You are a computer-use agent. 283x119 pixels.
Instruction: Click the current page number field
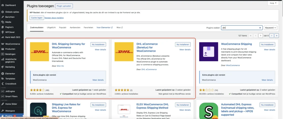[x=260, y=36]
